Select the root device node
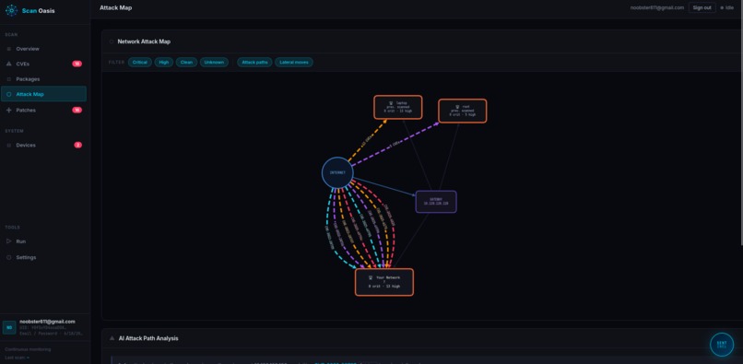The image size is (743, 364). click(463, 111)
